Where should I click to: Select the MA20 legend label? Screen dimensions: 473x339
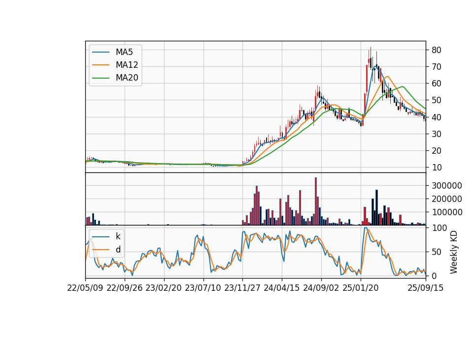127,78
